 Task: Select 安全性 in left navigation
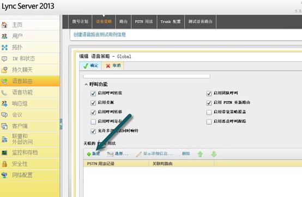30,164
